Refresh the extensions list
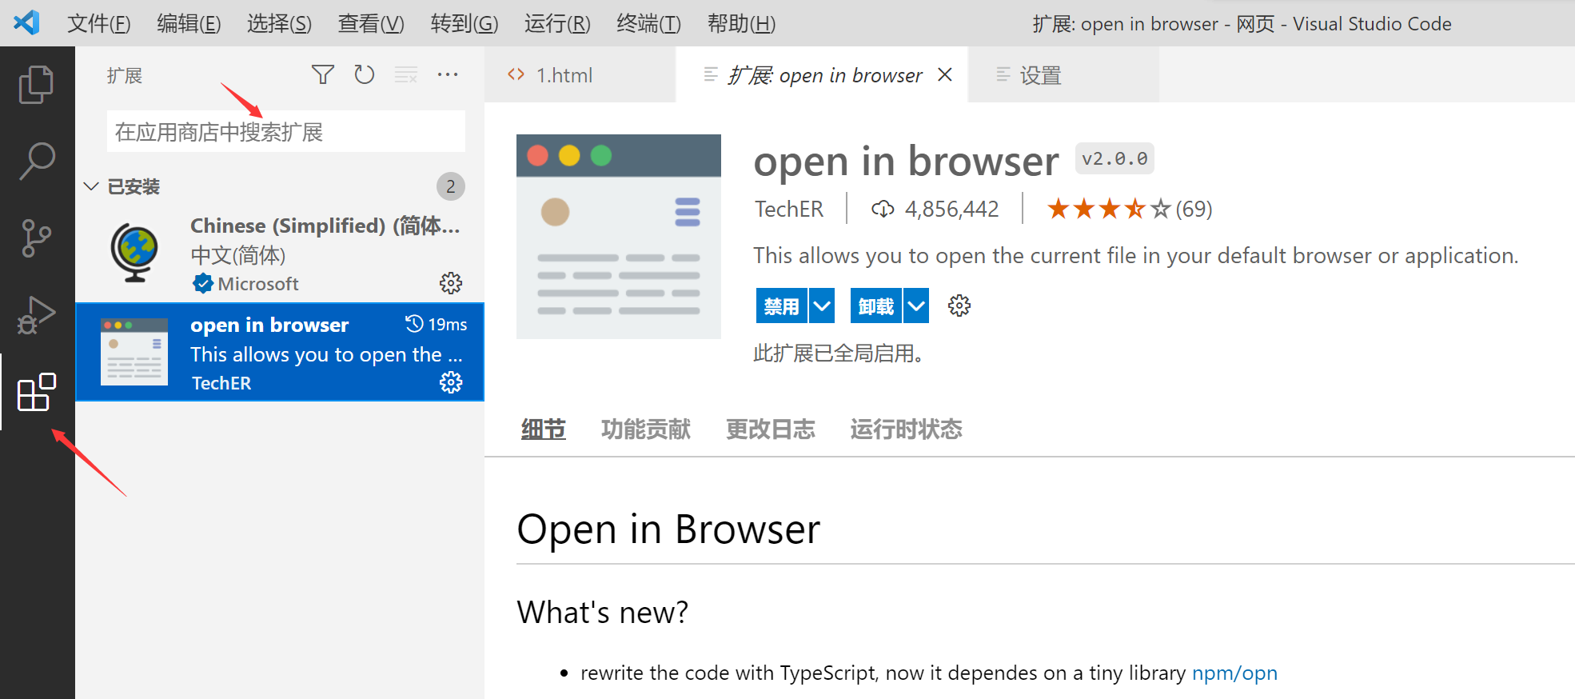This screenshot has height=699, width=1575. [365, 75]
